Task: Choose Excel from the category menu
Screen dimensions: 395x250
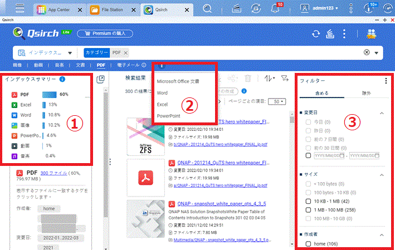Action: 162,105
